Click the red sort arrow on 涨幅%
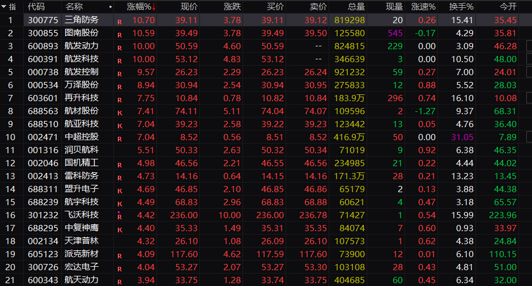 (154, 7)
